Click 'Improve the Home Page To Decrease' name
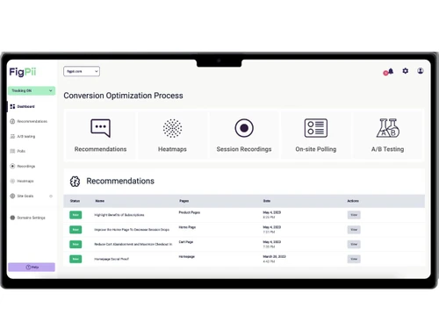Screen dimensions: 439x329 click(132, 230)
